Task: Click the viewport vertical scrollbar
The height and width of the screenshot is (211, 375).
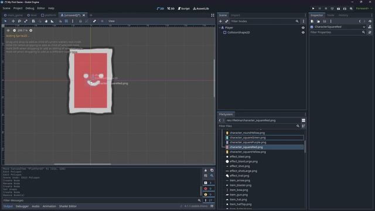Action: 214,78
